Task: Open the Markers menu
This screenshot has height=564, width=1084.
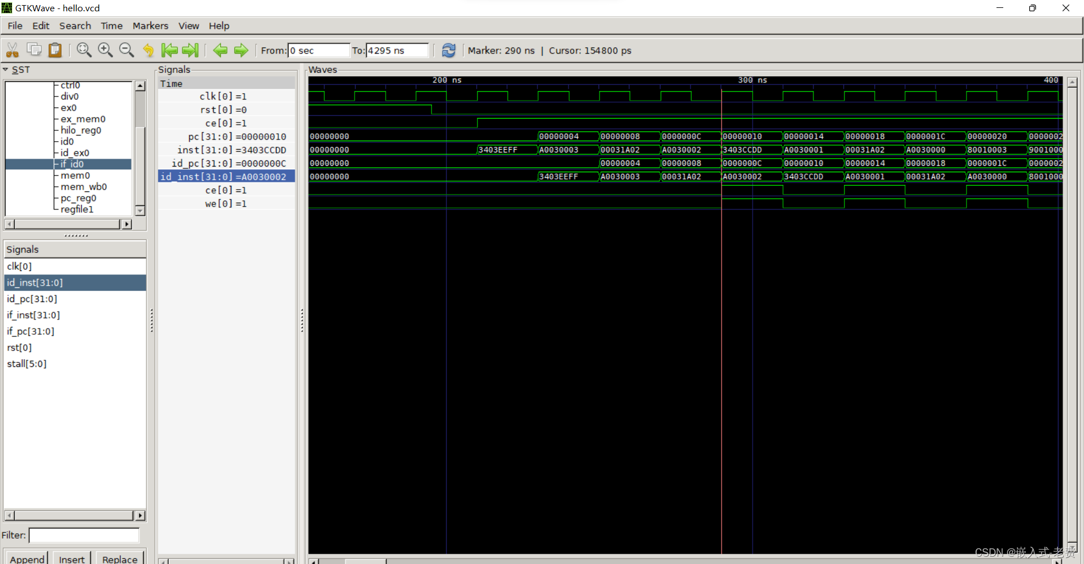Action: pos(150,25)
